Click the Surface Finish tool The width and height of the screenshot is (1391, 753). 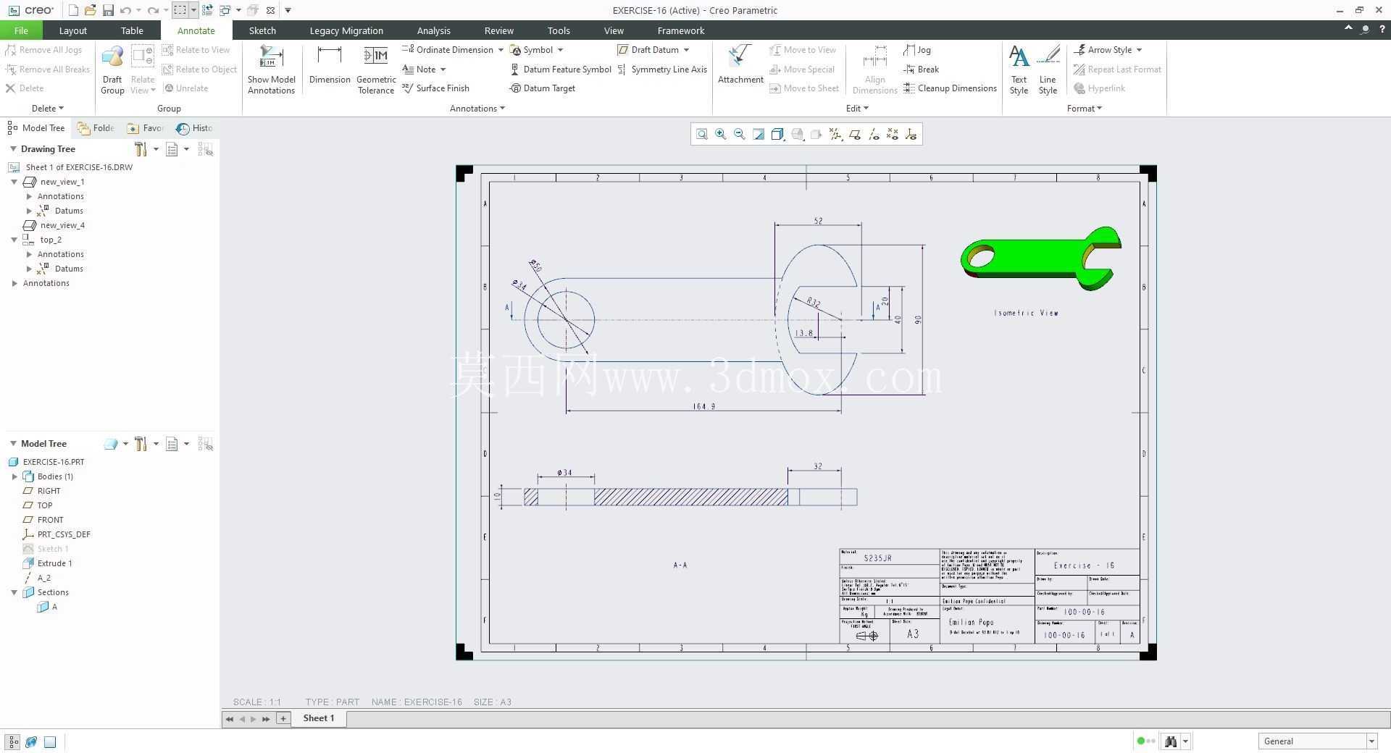coord(436,88)
